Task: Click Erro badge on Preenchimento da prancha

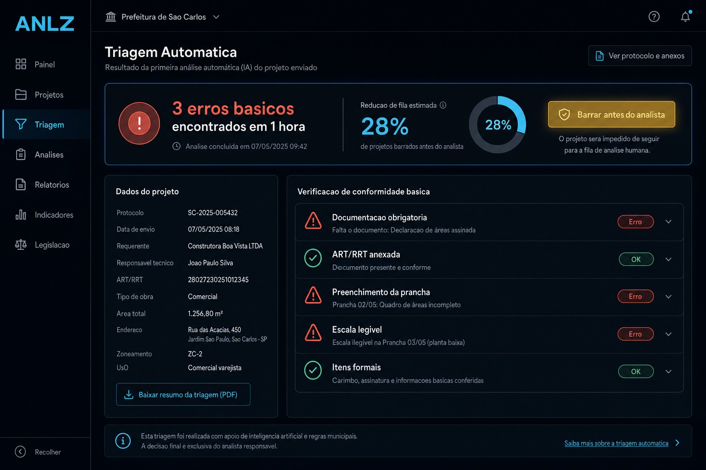Action: pyautogui.click(x=635, y=297)
